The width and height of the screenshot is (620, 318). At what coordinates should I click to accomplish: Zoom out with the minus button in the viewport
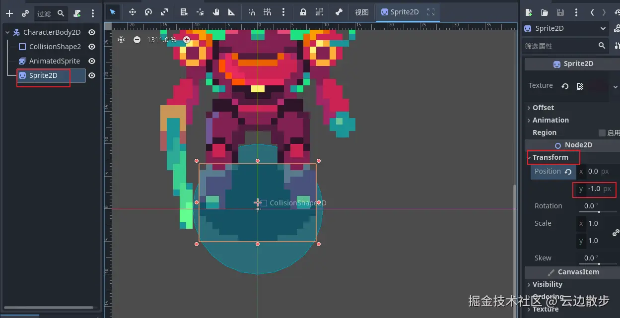click(137, 40)
